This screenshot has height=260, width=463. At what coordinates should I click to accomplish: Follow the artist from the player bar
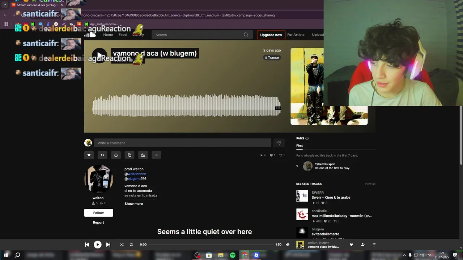tap(363, 244)
